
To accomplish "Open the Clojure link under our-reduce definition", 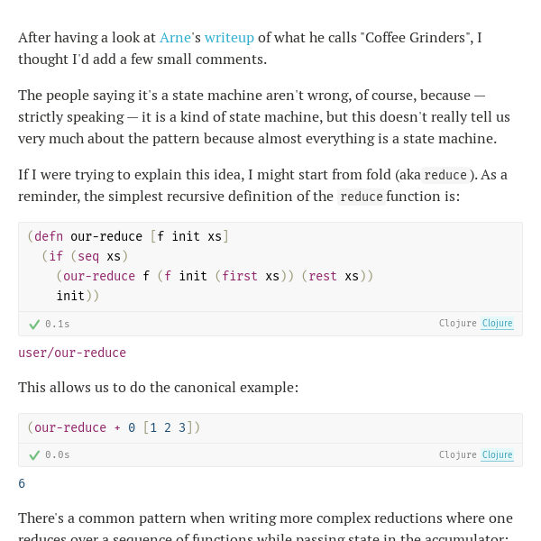I will coord(497,324).
